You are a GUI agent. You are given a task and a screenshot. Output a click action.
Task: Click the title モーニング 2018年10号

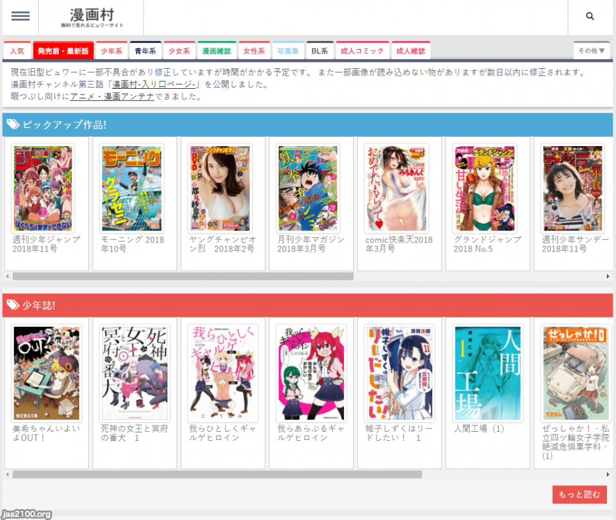(132, 244)
